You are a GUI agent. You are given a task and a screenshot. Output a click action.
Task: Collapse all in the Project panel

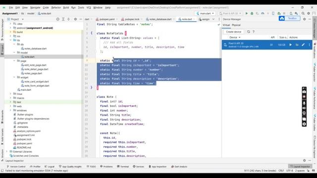point(68,19)
